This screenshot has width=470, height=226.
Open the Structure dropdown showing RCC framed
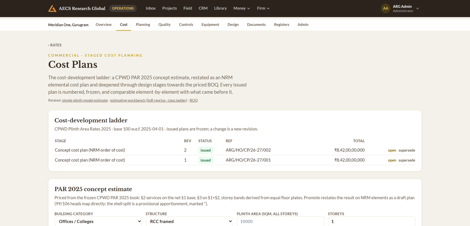[x=189, y=221]
